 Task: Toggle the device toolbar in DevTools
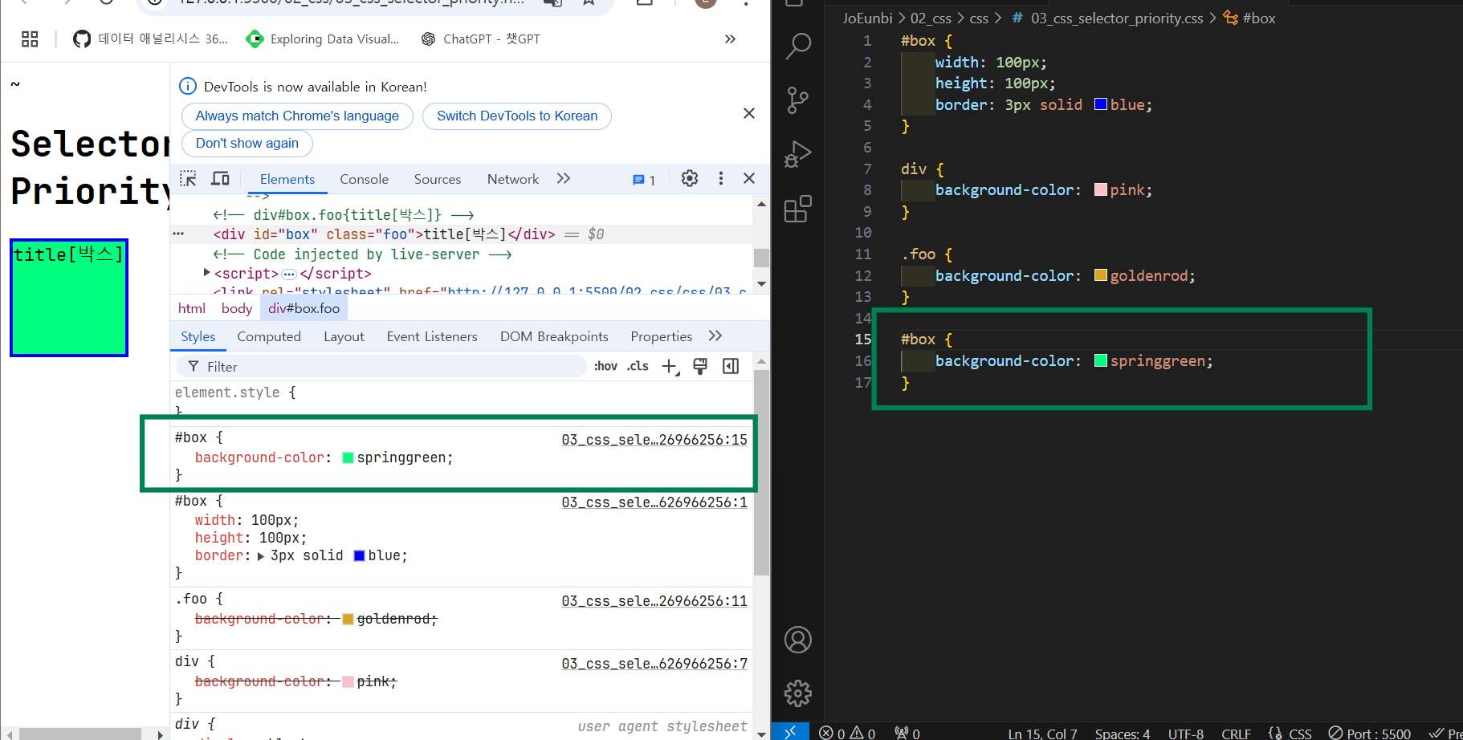pyautogui.click(x=220, y=178)
